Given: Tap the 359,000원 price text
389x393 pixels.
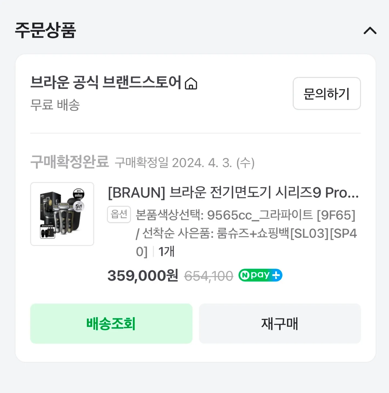Looking at the screenshot, I should point(143,275).
